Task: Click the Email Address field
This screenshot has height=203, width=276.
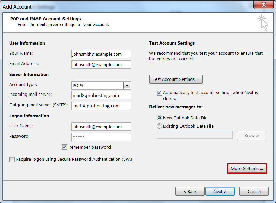Action: tap(101, 64)
